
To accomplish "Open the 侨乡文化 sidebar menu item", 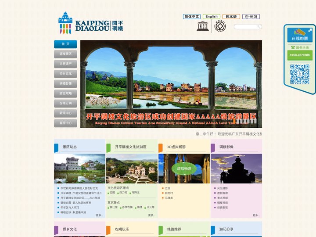I will (65, 74).
